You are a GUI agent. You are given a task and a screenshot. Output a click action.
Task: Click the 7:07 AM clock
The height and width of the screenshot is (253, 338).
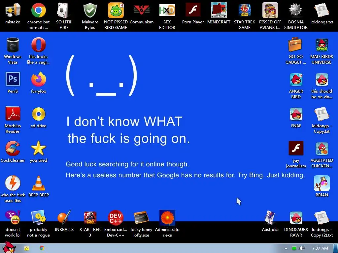[320, 248]
